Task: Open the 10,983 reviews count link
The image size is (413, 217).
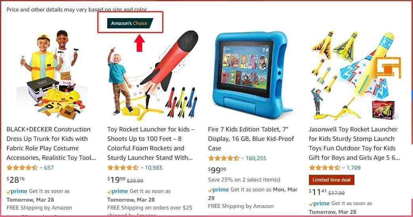Action: coord(153,168)
